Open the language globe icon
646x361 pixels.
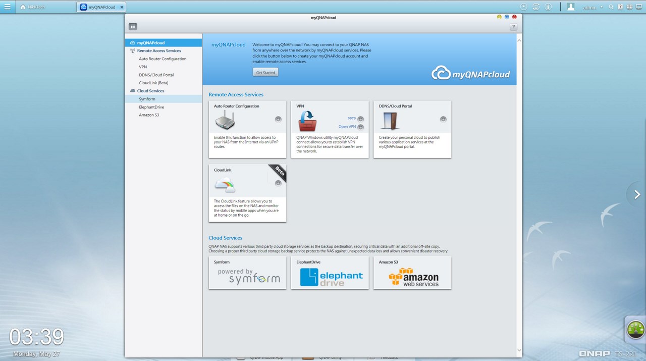point(629,7)
